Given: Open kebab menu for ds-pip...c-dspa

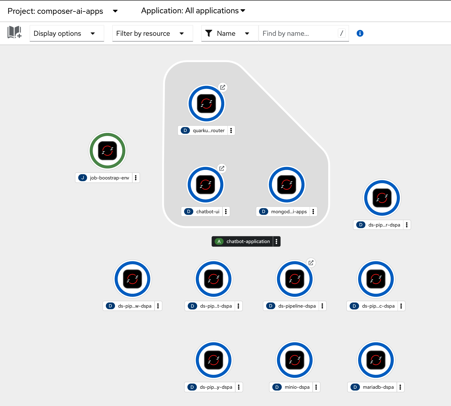Looking at the screenshot, I should [x=401, y=306].
